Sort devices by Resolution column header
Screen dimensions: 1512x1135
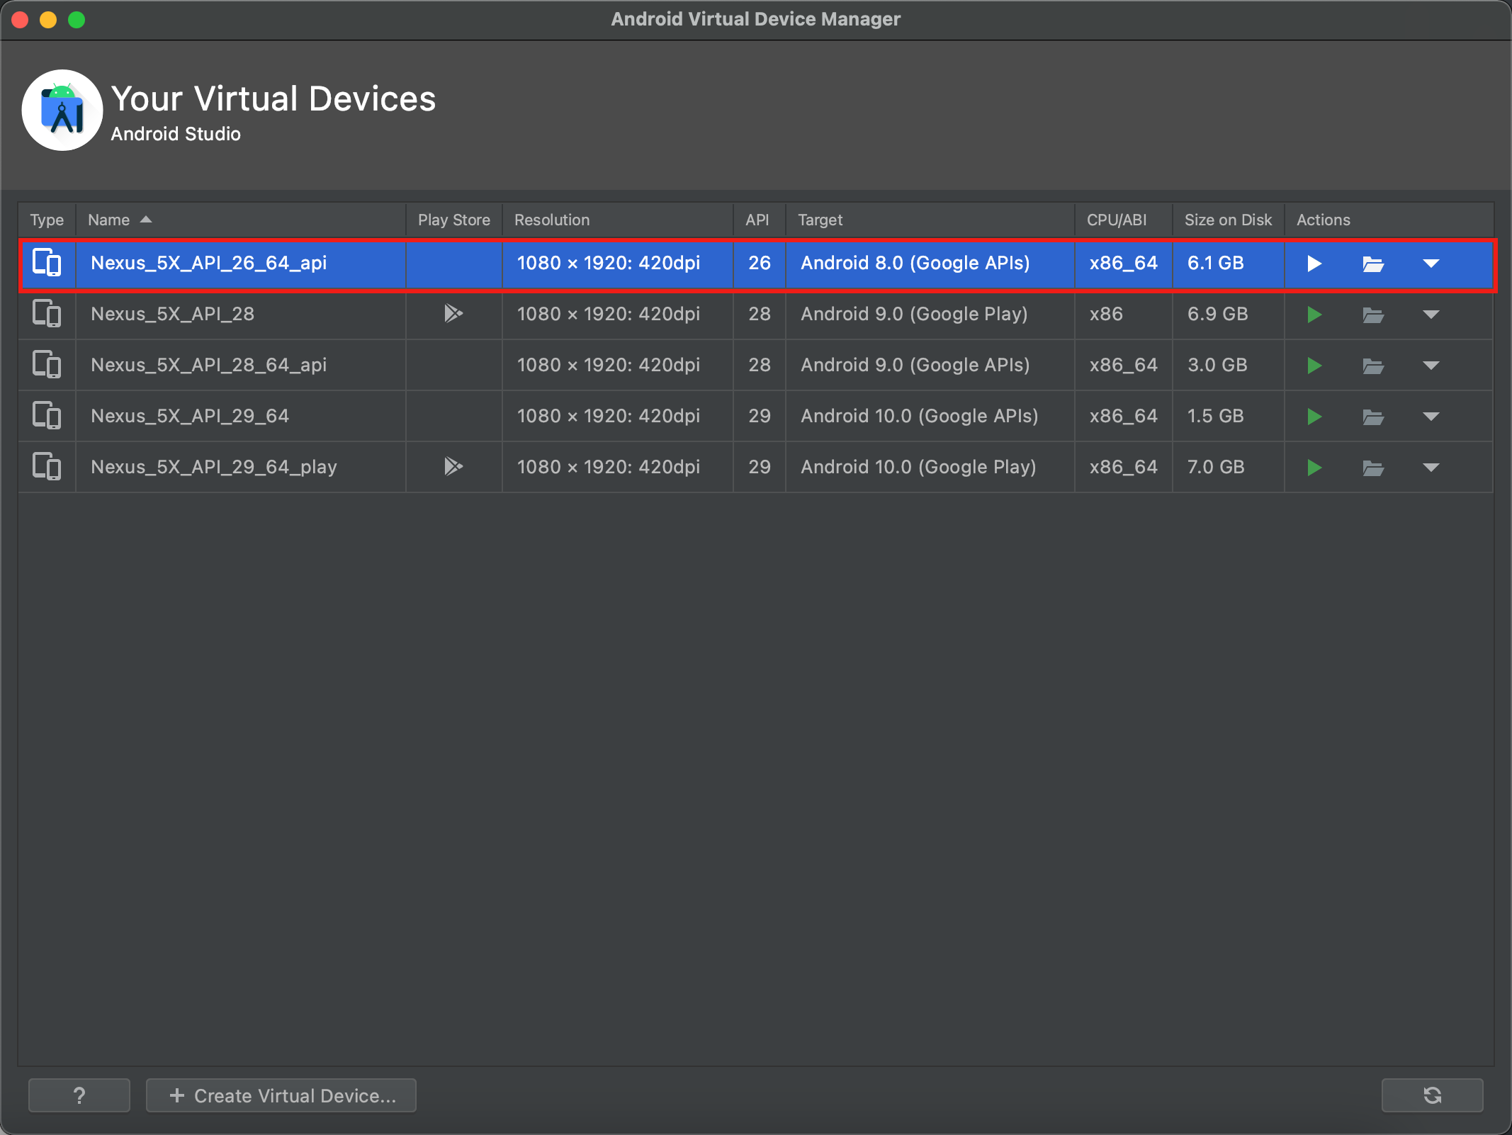click(618, 220)
